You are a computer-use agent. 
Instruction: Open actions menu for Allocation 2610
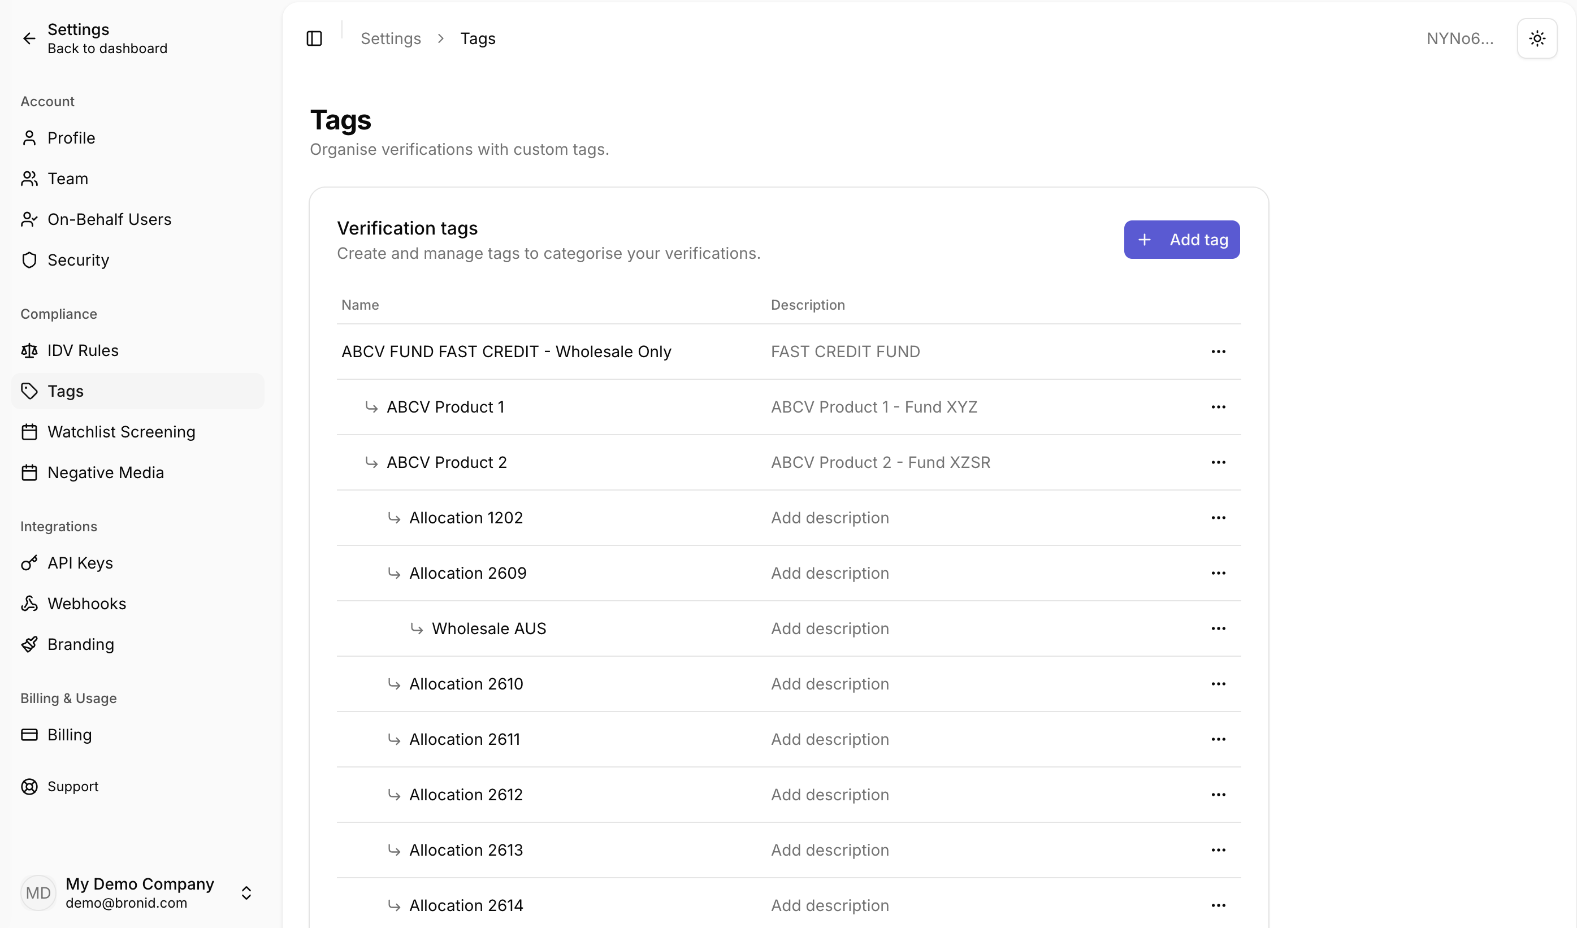point(1218,684)
